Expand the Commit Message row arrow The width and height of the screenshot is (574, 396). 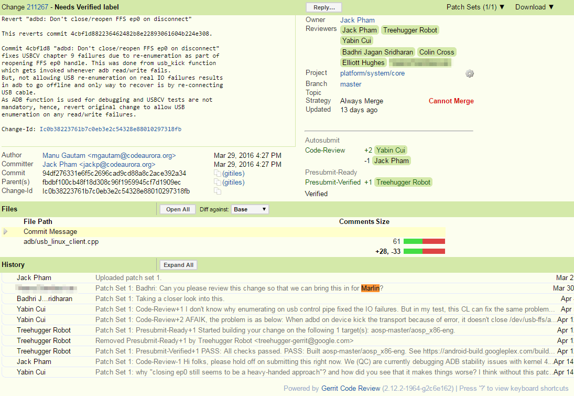click(6, 231)
